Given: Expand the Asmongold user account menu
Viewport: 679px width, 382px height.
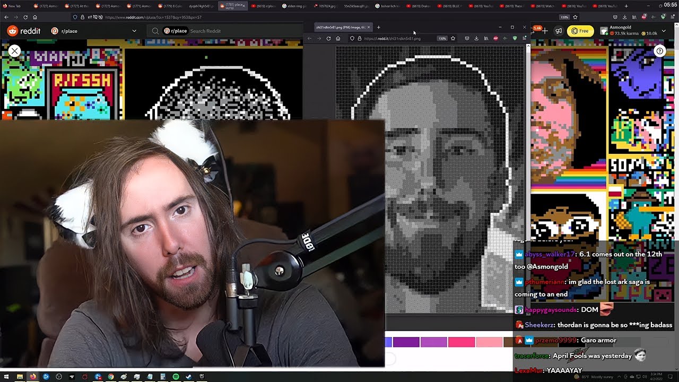Looking at the screenshot, I should [x=664, y=31].
